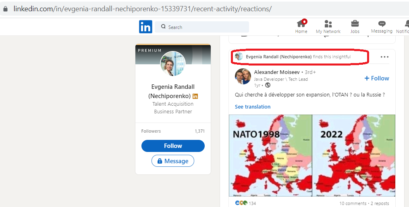
Task: Click the browser URL address text
Action: pos(142,9)
